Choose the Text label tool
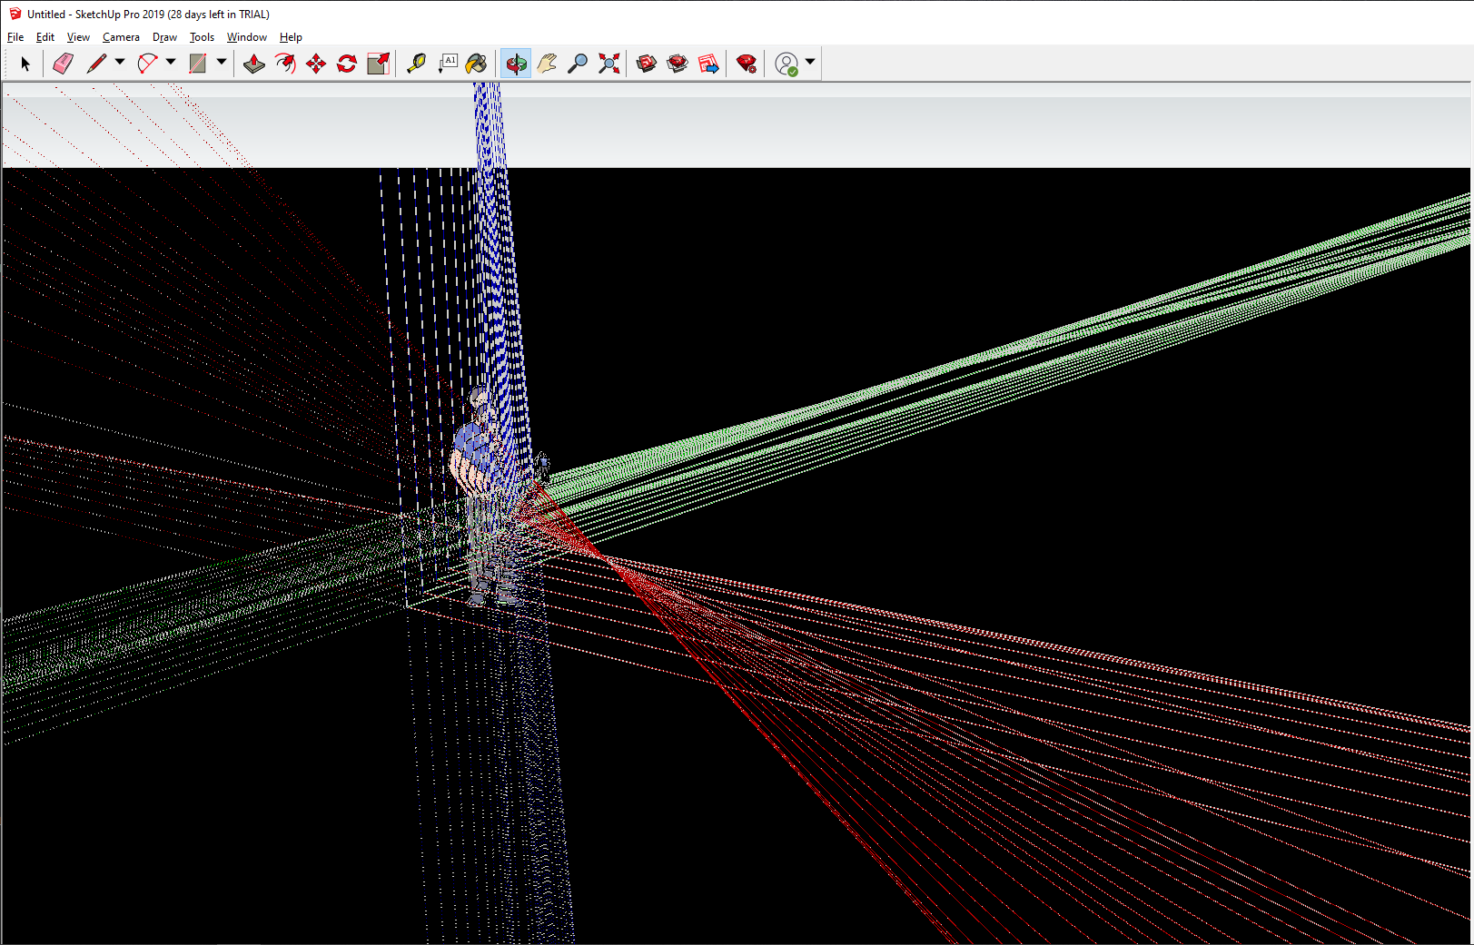This screenshot has width=1474, height=945. click(448, 64)
